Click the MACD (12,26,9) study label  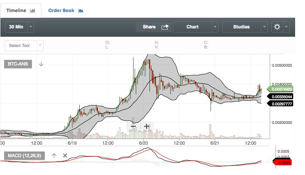[24, 156]
